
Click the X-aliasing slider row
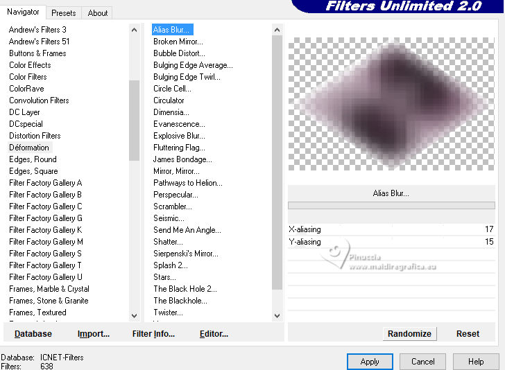click(x=391, y=229)
